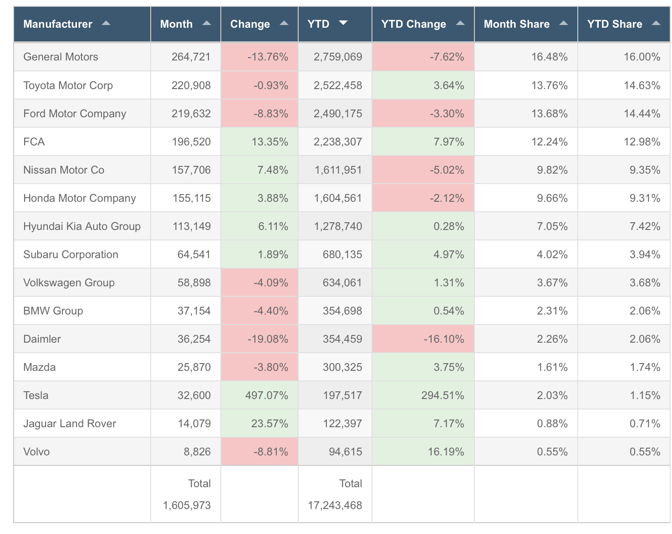
Task: Click the -4.40% change cell
Action: coord(260,310)
